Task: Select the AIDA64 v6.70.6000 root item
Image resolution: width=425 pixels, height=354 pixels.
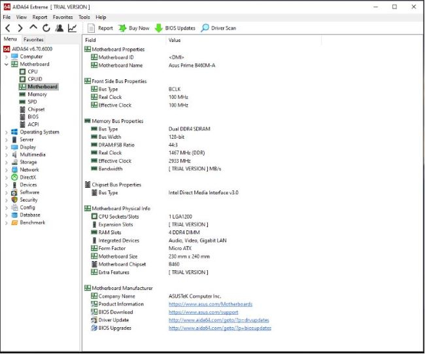Action: click(x=27, y=49)
